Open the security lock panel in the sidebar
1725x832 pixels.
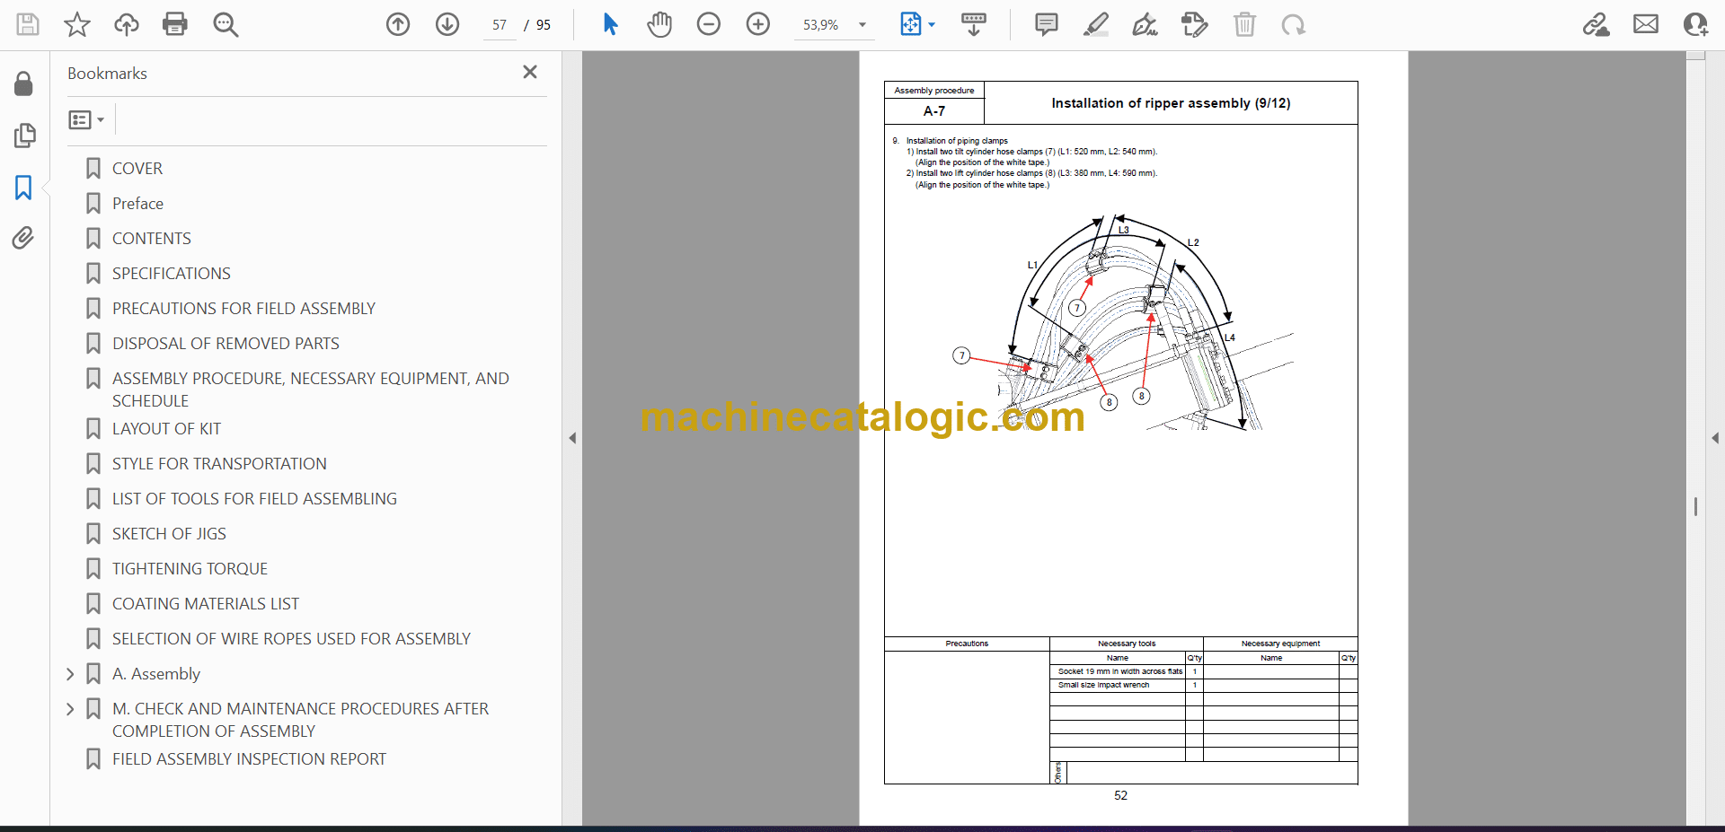[x=24, y=83]
